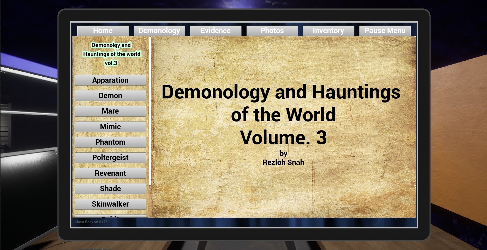Select the Phantom entry
Image resolution: width=487 pixels, height=250 pixels.
pos(110,142)
